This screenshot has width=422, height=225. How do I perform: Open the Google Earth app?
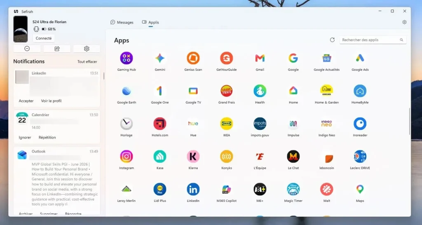[x=127, y=91]
